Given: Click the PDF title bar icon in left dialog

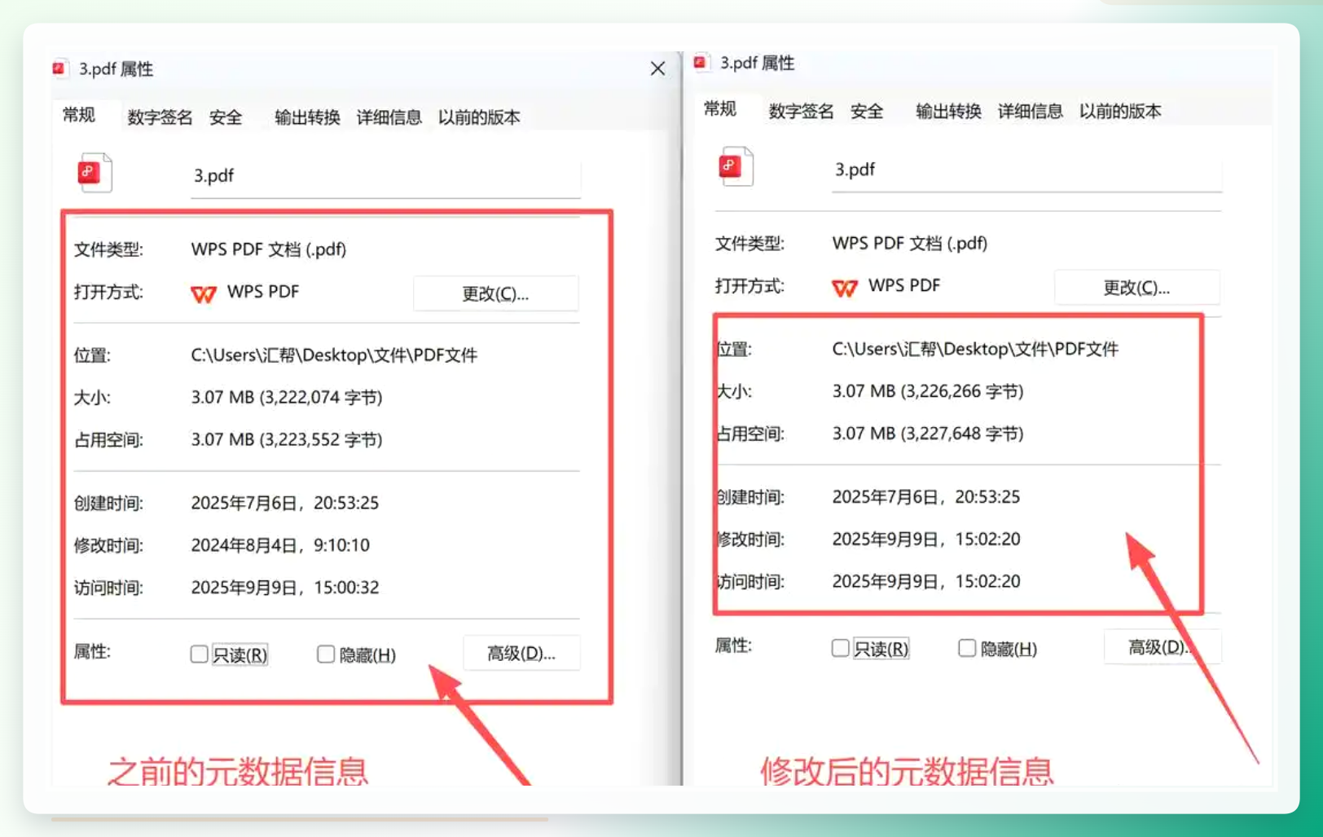Looking at the screenshot, I should point(59,68).
